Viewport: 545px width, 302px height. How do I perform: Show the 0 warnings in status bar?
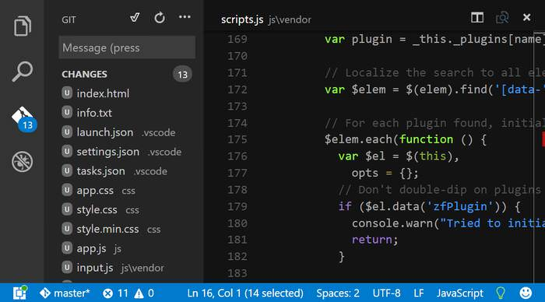pos(144,293)
